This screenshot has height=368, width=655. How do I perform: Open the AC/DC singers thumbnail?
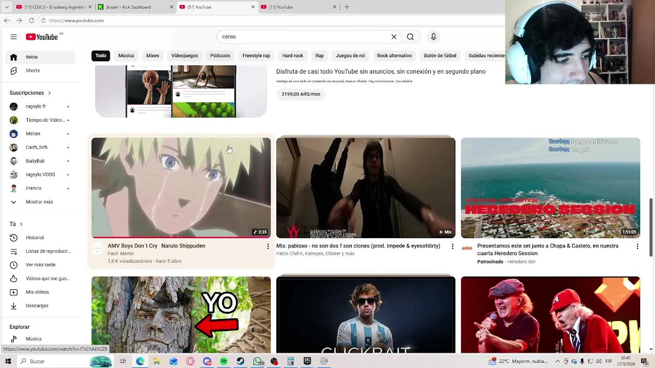pos(551,315)
